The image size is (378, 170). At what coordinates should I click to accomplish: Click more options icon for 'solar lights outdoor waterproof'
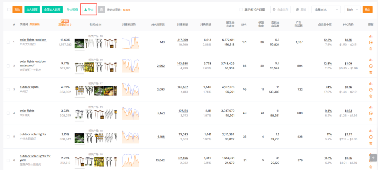pos(371,66)
